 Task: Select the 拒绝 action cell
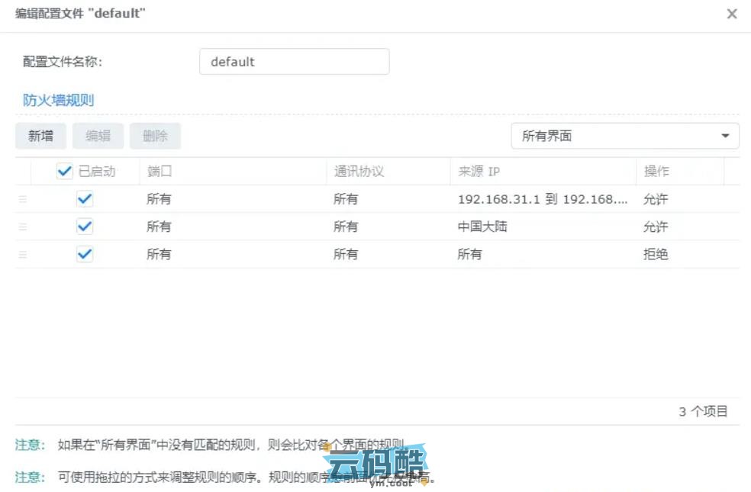[x=656, y=254]
